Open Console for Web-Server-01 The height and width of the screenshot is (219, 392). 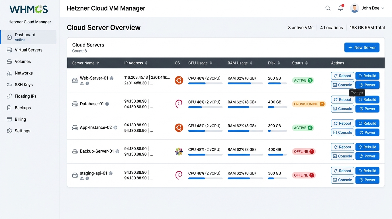pyautogui.click(x=342, y=85)
